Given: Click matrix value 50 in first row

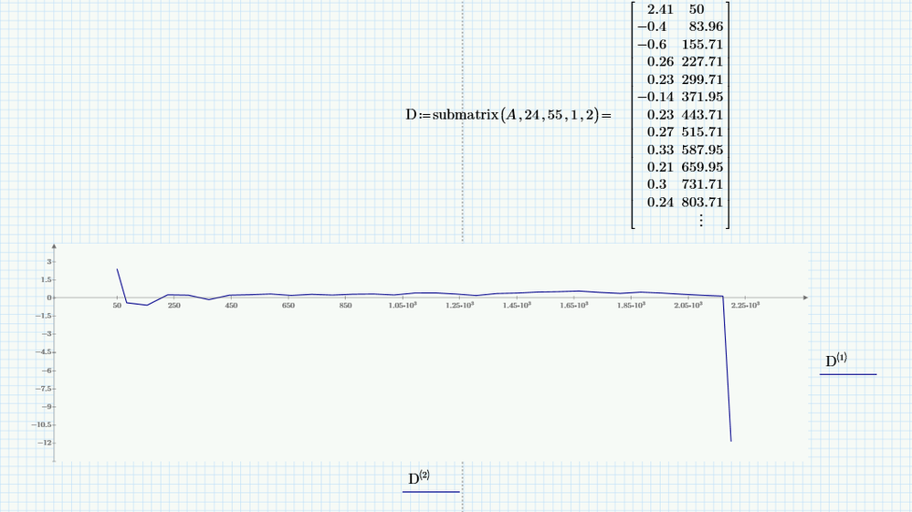Looking at the screenshot, I should pos(697,9).
